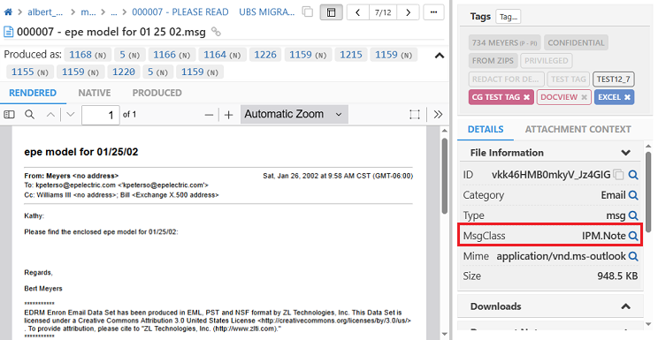The height and width of the screenshot is (340, 658).
Task: Remove the CG TEST TAG tag
Action: (x=526, y=97)
